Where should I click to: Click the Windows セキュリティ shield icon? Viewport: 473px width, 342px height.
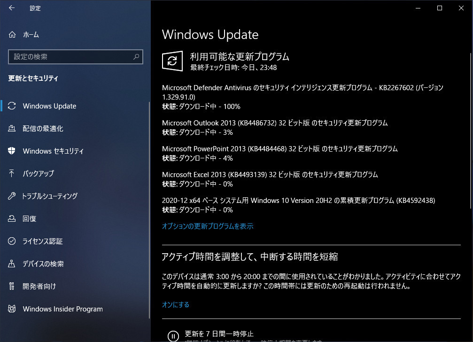click(12, 151)
